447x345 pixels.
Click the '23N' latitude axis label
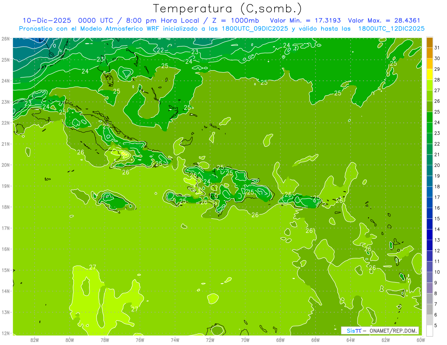pyautogui.click(x=6, y=102)
